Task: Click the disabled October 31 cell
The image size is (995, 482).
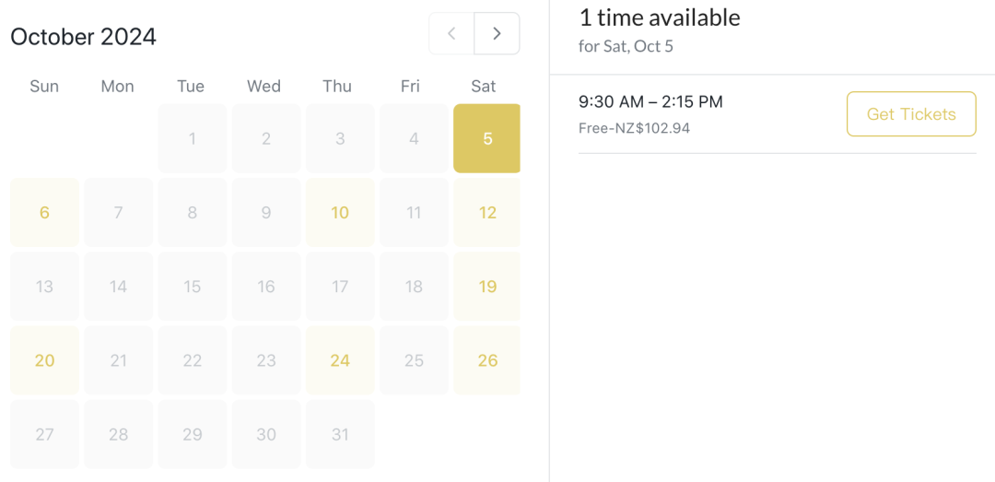Action: click(340, 434)
